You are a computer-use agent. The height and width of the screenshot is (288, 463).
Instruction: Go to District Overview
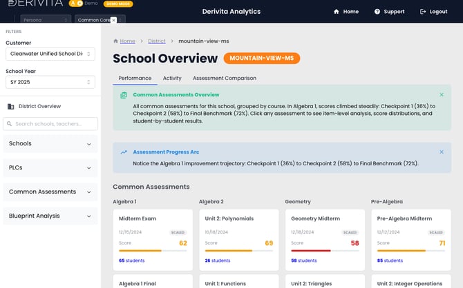click(x=39, y=106)
